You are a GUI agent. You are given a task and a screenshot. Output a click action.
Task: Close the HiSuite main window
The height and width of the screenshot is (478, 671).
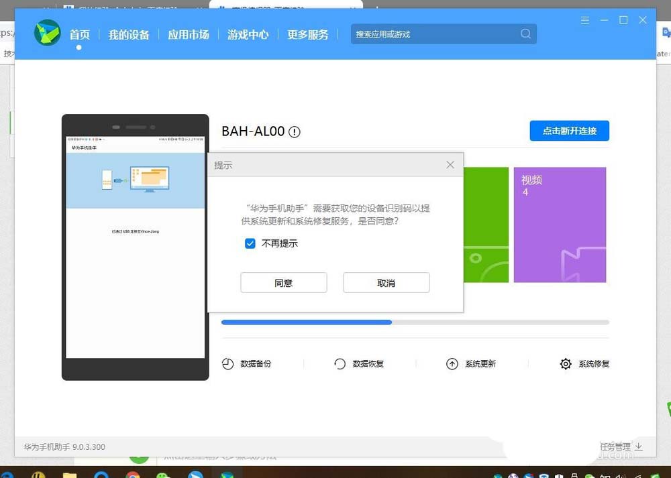pos(643,20)
